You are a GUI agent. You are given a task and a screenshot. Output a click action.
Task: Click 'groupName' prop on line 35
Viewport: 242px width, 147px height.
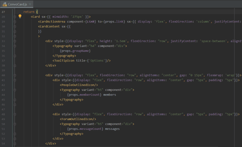coord(81,51)
